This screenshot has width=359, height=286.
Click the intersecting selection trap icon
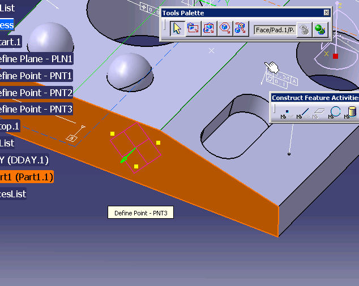point(209,29)
